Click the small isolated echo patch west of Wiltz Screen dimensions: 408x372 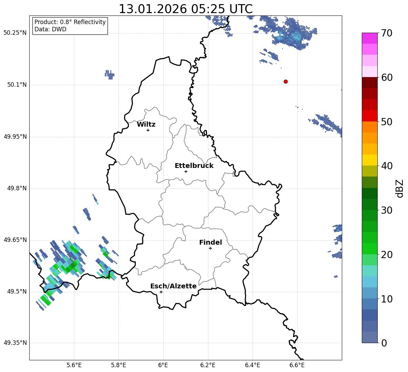pyautogui.click(x=110, y=75)
